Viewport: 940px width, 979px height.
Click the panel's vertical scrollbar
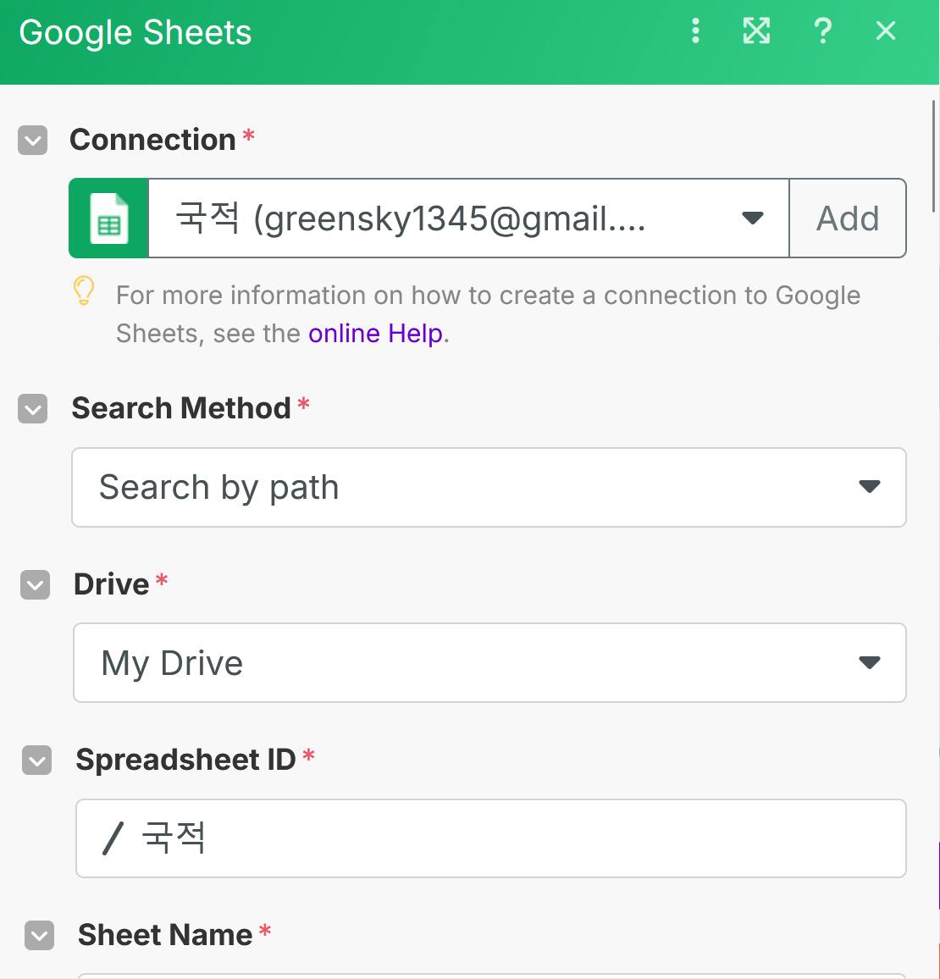pos(934,156)
